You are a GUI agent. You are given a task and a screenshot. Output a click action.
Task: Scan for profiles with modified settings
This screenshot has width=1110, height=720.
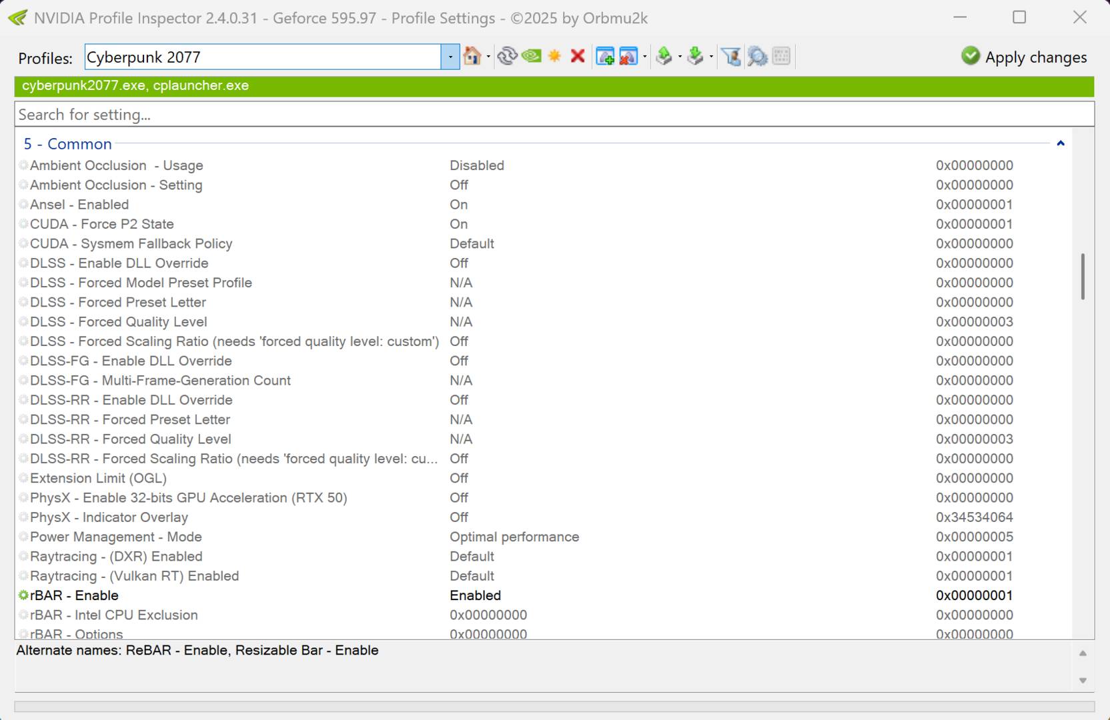tap(758, 57)
